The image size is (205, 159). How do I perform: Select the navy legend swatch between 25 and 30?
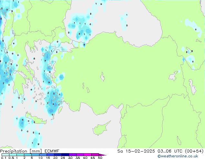(65, 155)
